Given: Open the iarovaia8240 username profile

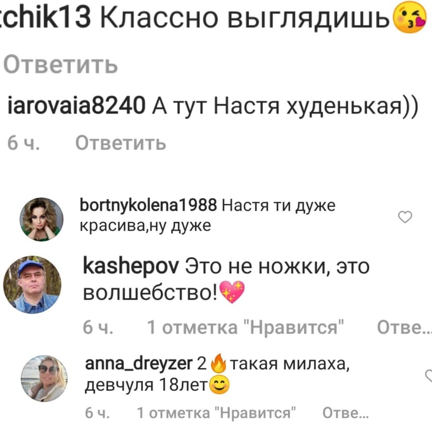Looking at the screenshot, I should [76, 105].
